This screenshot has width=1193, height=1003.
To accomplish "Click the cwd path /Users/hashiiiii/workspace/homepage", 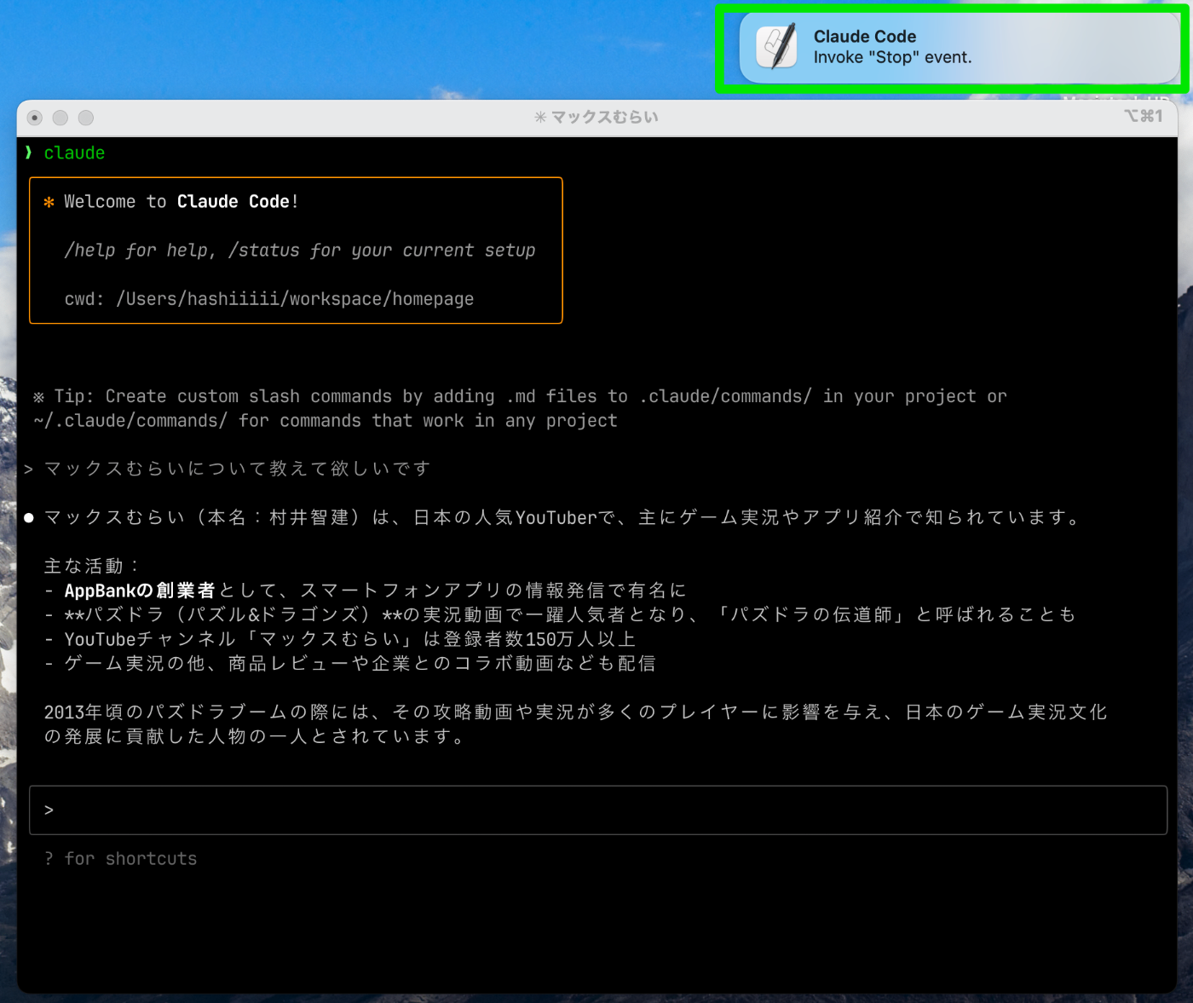I will coord(295,299).
